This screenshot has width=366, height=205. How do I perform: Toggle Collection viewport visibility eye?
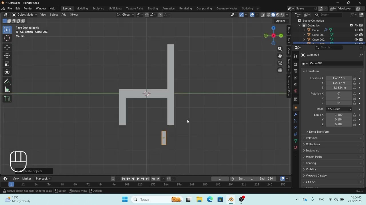pyautogui.click(x=356, y=25)
